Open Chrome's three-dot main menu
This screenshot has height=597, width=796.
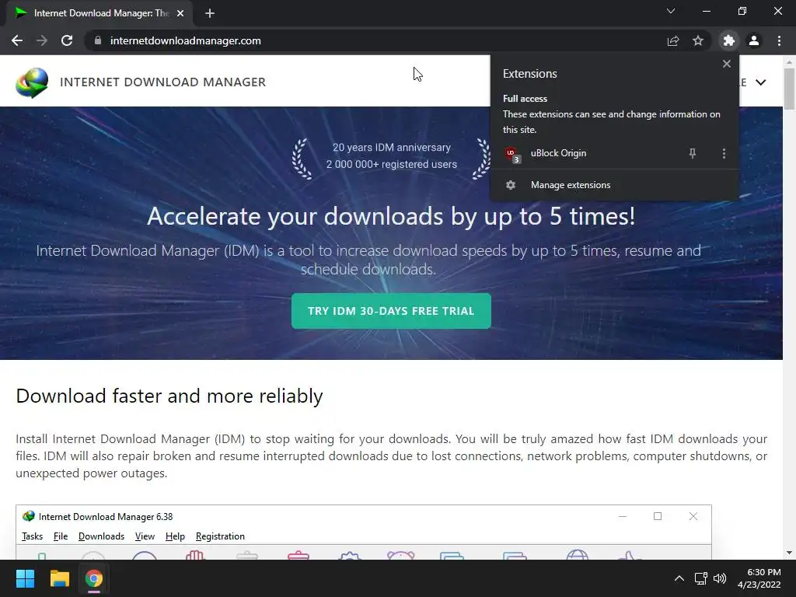779,40
